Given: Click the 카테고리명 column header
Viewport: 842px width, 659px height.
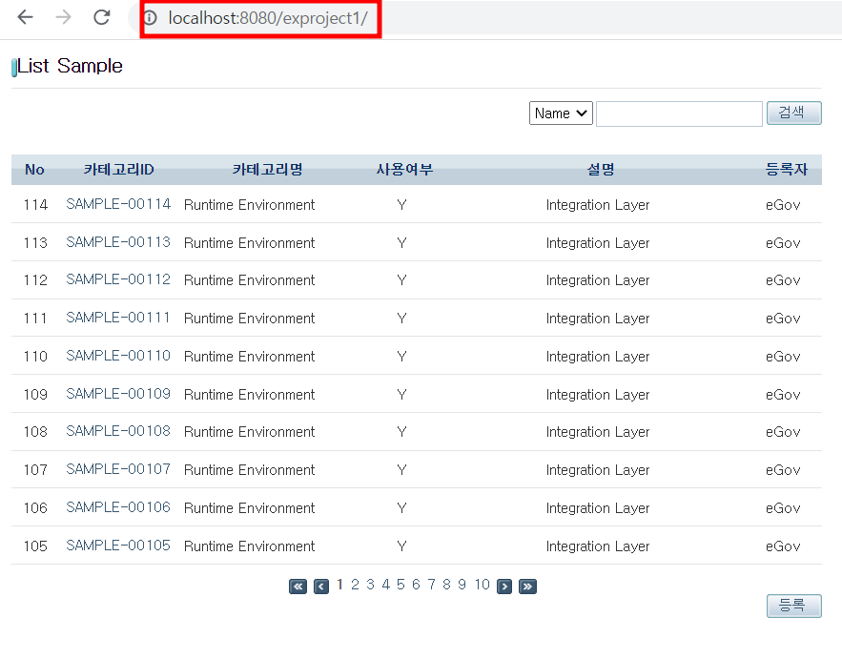Looking at the screenshot, I should click(x=267, y=170).
